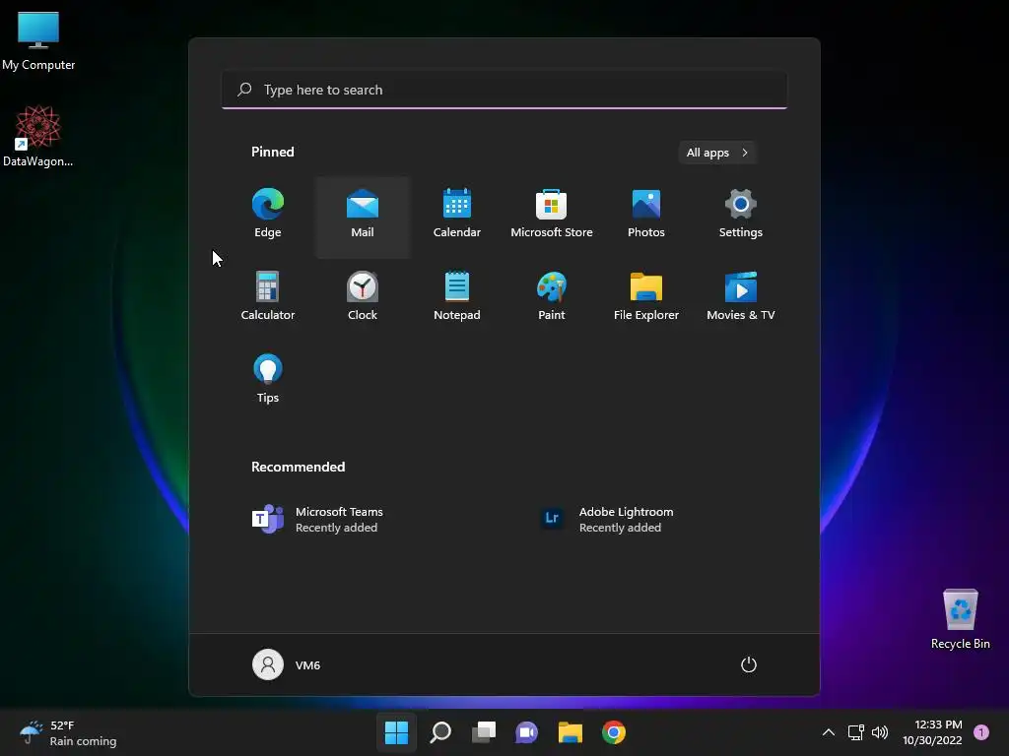Open the notification badge showing 1
Image resolution: width=1009 pixels, height=756 pixels.
click(981, 732)
